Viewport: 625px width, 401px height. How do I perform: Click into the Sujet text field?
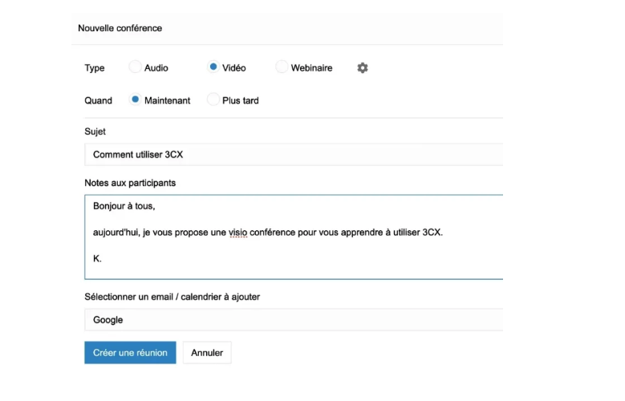(294, 155)
